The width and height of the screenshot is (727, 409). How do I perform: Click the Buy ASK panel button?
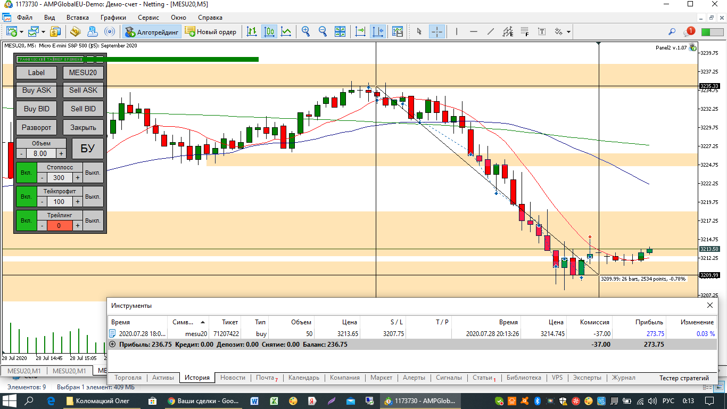pyautogui.click(x=37, y=90)
